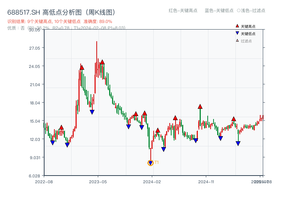
Task: Click the last red high marker near 15.3 in 2025
Action: pos(234,119)
